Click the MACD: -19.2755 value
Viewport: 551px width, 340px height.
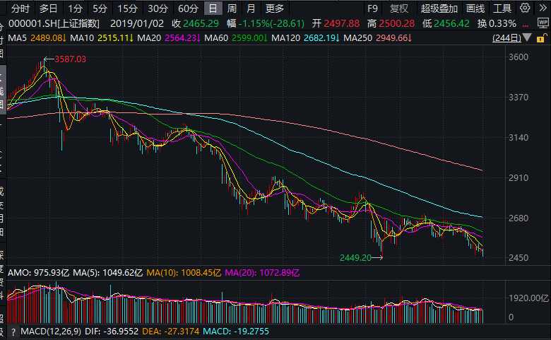(236, 332)
